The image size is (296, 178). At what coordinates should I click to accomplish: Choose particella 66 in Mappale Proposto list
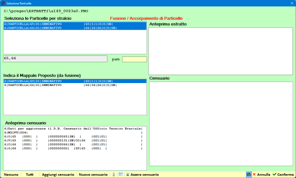pos(75,85)
